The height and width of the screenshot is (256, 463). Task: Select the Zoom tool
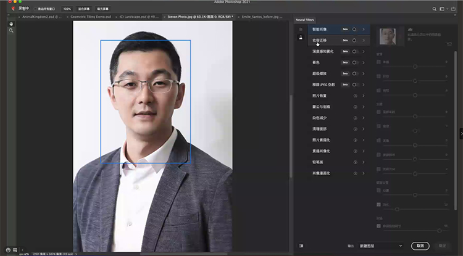coord(11,30)
